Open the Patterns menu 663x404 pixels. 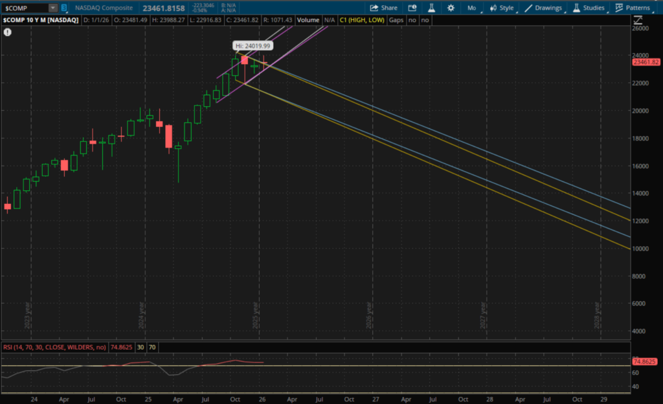click(x=633, y=8)
